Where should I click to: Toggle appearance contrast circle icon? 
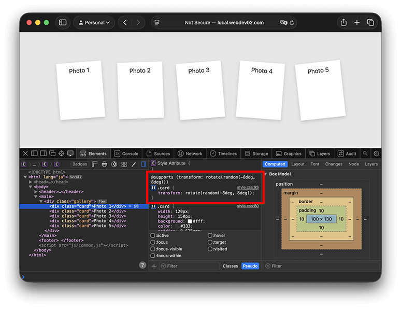[114, 164]
